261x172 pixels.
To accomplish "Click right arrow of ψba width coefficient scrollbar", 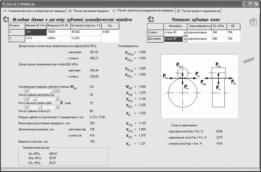I will (x=57, y=91).
